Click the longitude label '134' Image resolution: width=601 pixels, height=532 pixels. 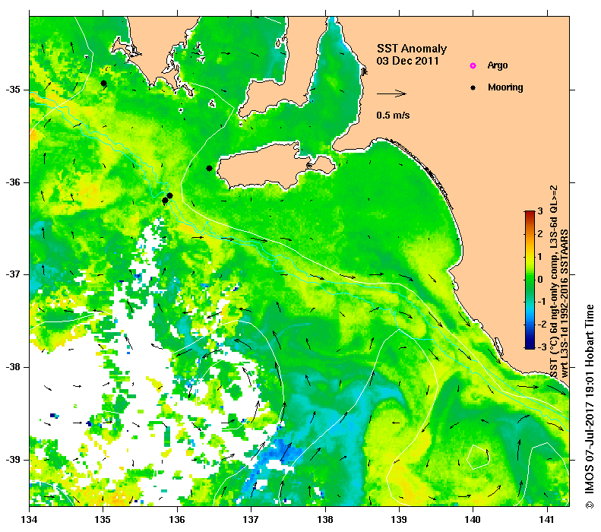pos(30,520)
